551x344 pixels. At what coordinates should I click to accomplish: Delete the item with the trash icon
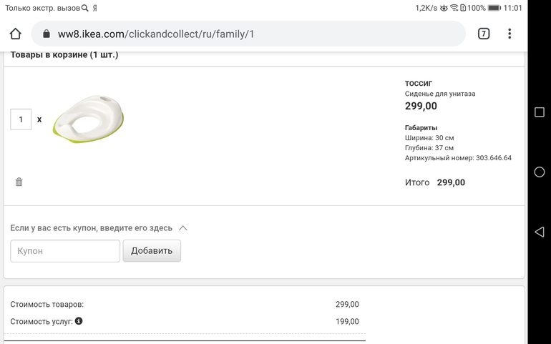[x=19, y=182]
